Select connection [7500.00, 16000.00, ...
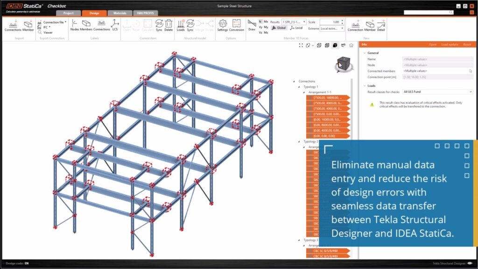The image size is (478, 269). pos(328,98)
